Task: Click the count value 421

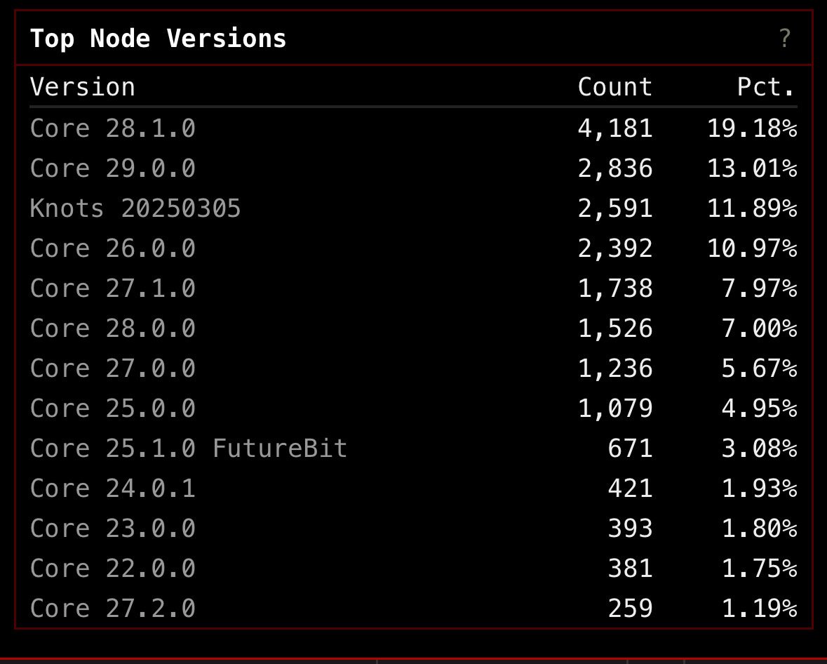Action: click(x=631, y=489)
